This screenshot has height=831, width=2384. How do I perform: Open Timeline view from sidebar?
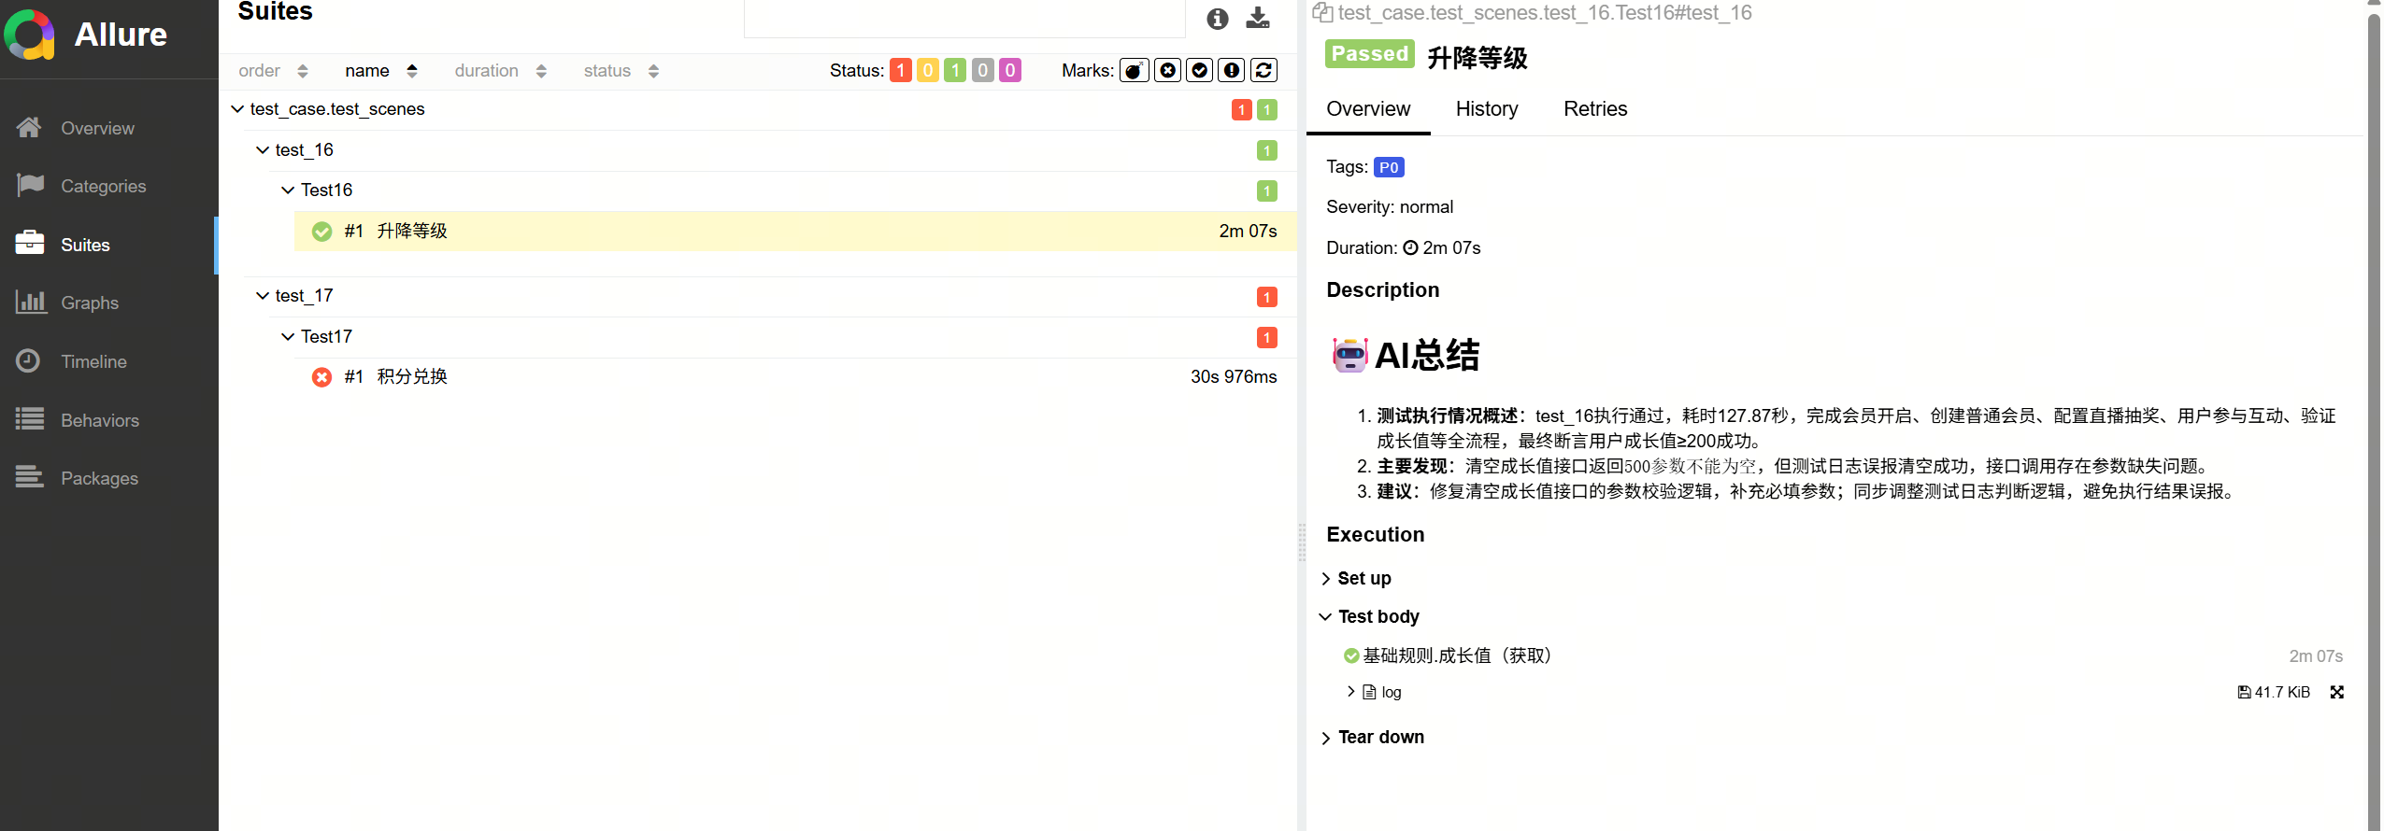(93, 361)
